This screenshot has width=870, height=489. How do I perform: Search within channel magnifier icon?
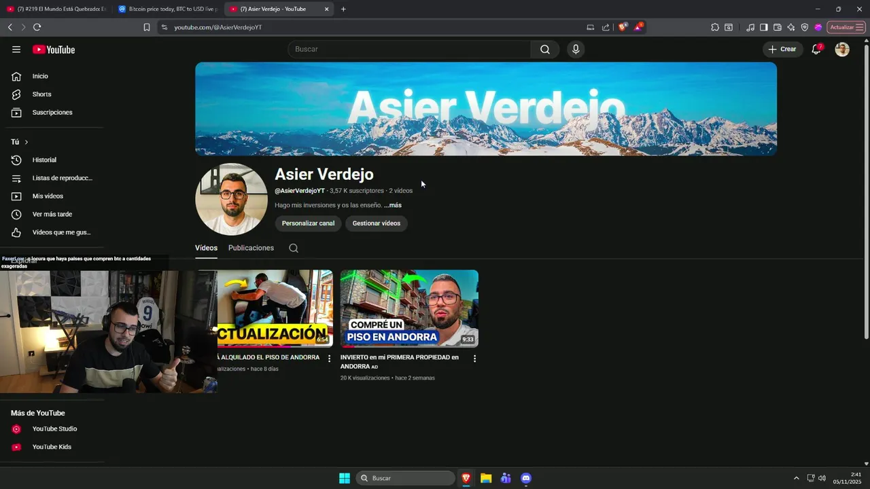point(294,248)
